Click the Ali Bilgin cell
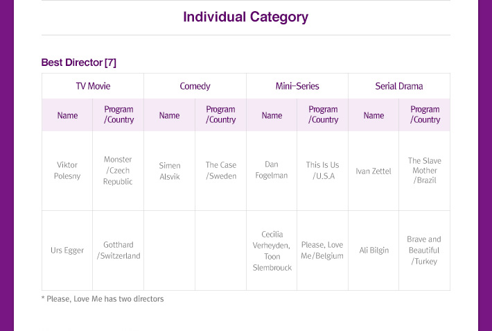 tap(374, 251)
